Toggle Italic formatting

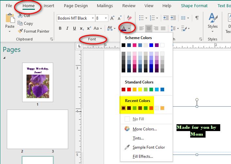(x=67, y=28)
